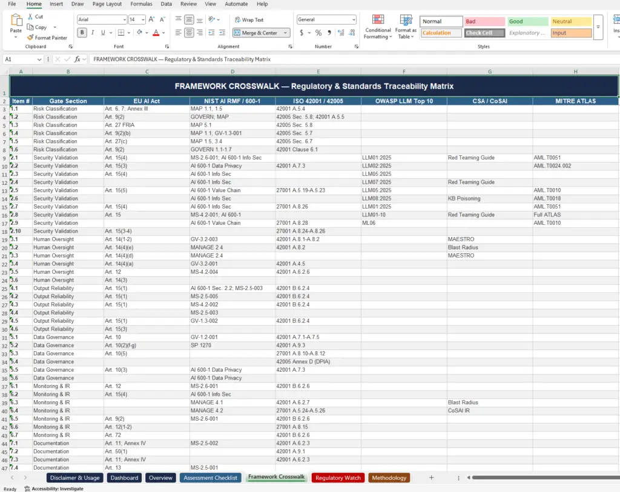Click Accessibility: Investigate in status bar

54,489
